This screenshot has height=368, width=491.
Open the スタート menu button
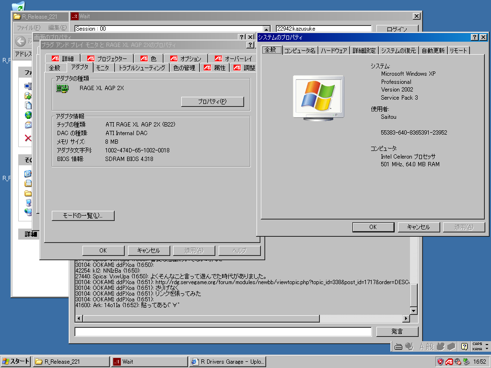click(16, 361)
